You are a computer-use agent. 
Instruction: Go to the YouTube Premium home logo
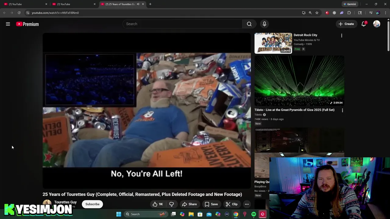(x=27, y=24)
